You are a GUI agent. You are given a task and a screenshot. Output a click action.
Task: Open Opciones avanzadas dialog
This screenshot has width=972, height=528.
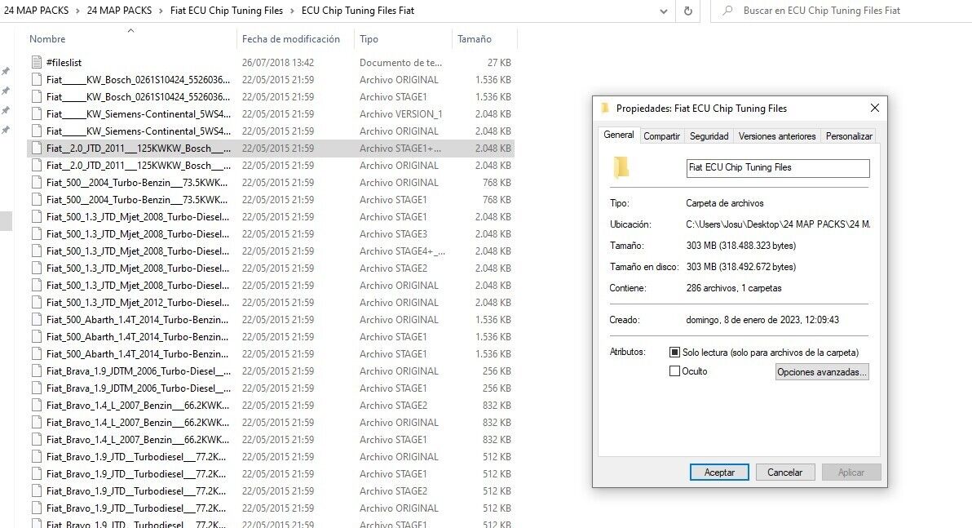(x=822, y=371)
